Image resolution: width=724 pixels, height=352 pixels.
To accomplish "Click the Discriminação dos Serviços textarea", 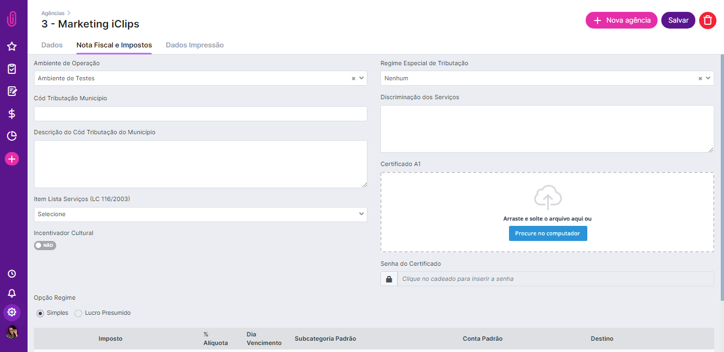I will pyautogui.click(x=547, y=129).
